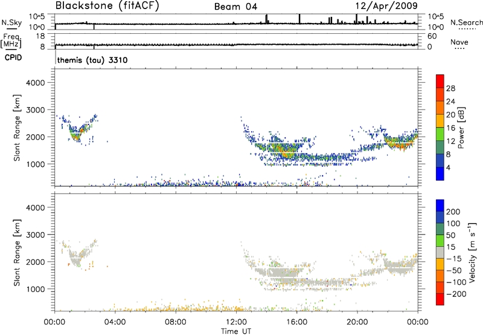
Task: Click the "N.Sky" legend label
Action: click(11, 22)
